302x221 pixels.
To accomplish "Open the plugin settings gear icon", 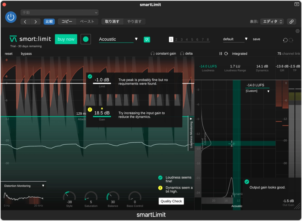I will (298, 31).
